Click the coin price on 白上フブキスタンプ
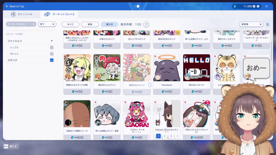This screenshot has height=155, width=276. click(137, 46)
